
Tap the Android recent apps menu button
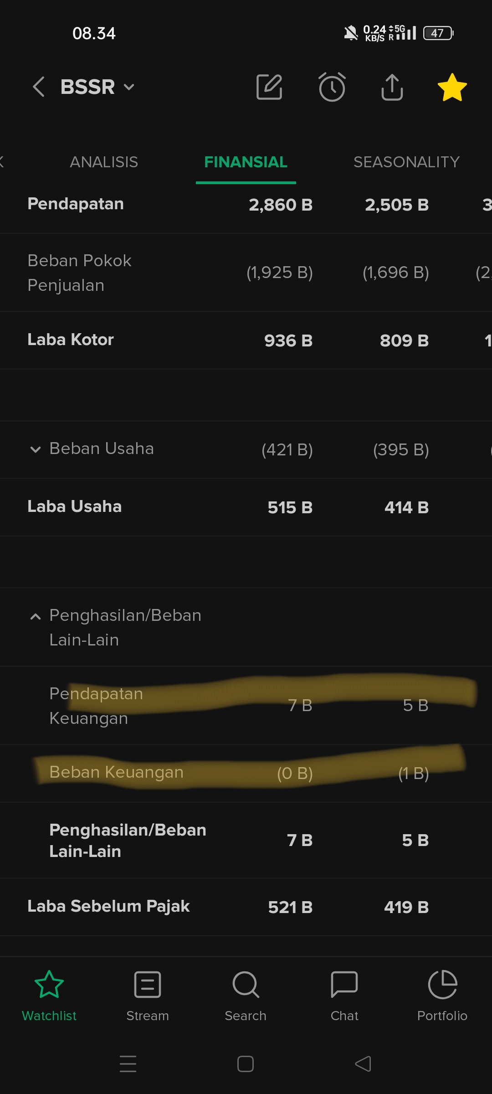(x=128, y=1064)
